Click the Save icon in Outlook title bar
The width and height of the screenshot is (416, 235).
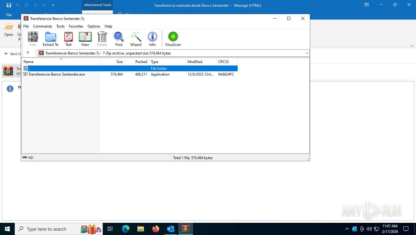click(x=9, y=5)
